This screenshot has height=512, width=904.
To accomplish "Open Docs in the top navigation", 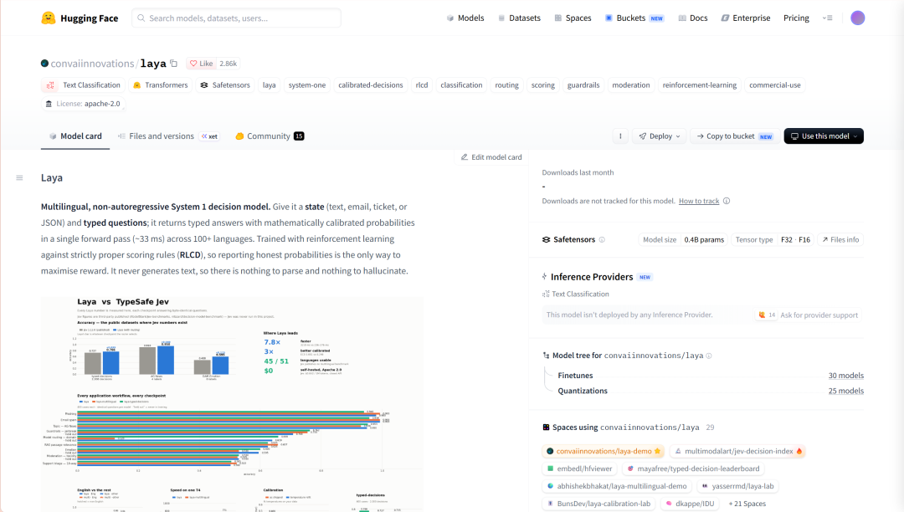I will pyautogui.click(x=692, y=18).
